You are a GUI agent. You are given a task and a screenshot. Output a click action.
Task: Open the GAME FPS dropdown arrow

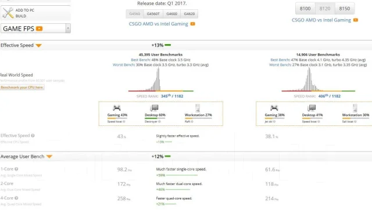68,28
